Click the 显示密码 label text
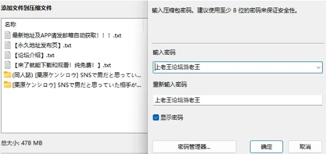The image size is (326, 154). click(171, 118)
